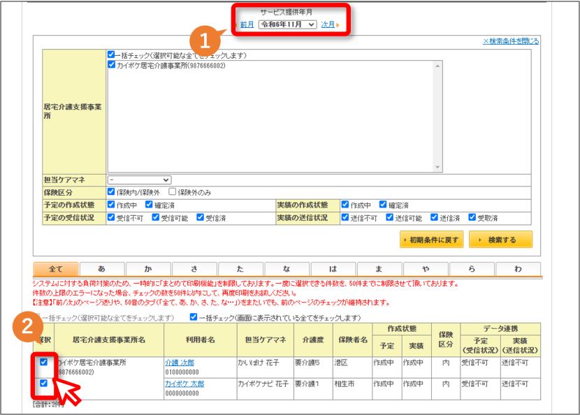Expand the 担当ケアマネ dropdown

pyautogui.click(x=140, y=180)
